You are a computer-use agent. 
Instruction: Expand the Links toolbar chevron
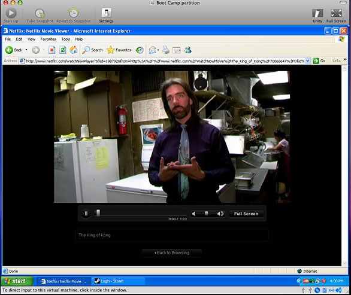coord(345,59)
